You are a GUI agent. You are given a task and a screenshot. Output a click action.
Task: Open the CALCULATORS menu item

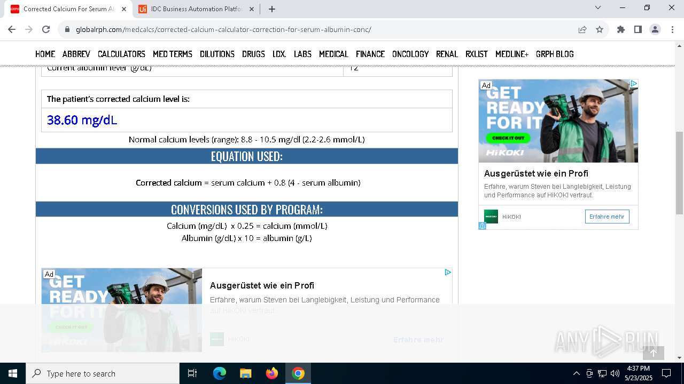click(121, 54)
